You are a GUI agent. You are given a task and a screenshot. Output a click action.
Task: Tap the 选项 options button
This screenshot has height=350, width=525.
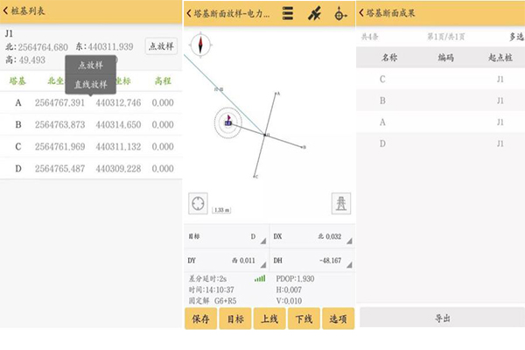[338, 318]
